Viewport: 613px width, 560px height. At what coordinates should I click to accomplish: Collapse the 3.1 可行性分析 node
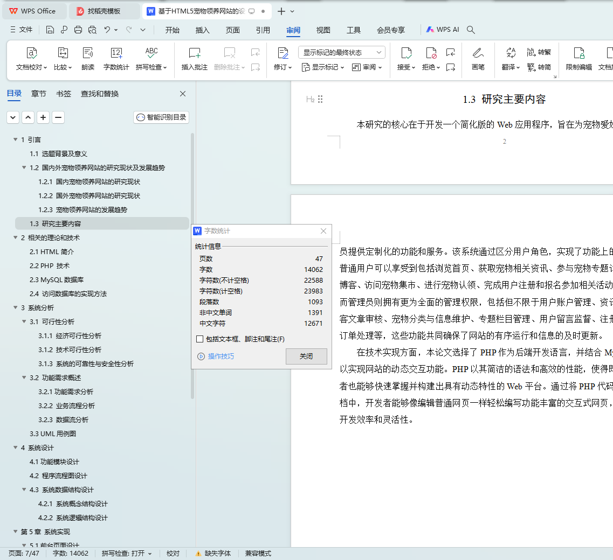click(24, 321)
